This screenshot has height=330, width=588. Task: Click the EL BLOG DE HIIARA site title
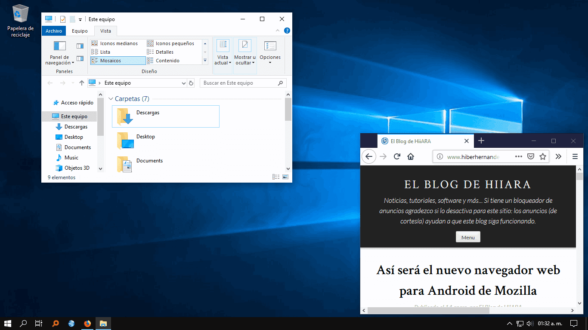(468, 184)
